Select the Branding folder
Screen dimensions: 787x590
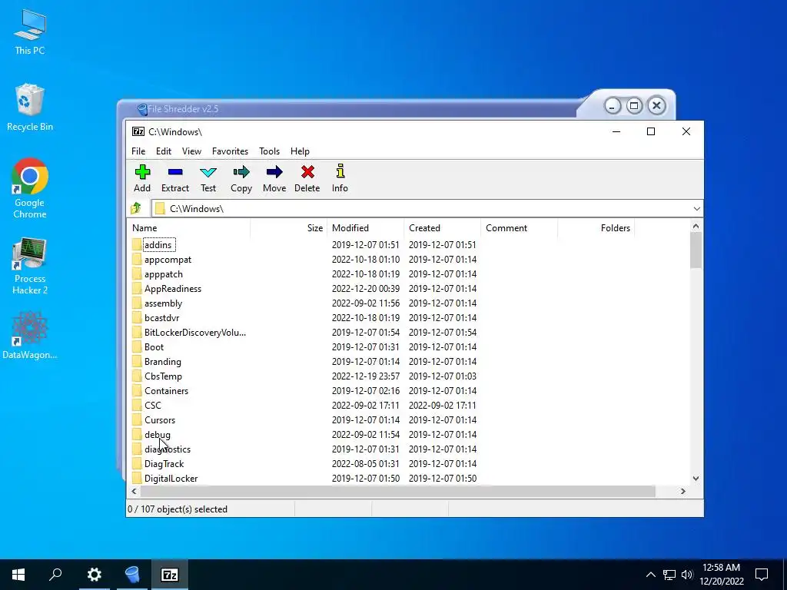pyautogui.click(x=163, y=362)
